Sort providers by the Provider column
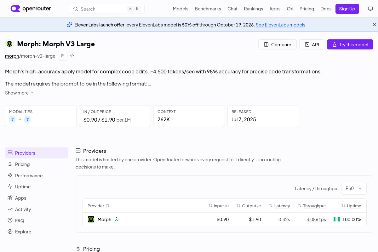This screenshot has height=252, width=378. tap(99, 206)
